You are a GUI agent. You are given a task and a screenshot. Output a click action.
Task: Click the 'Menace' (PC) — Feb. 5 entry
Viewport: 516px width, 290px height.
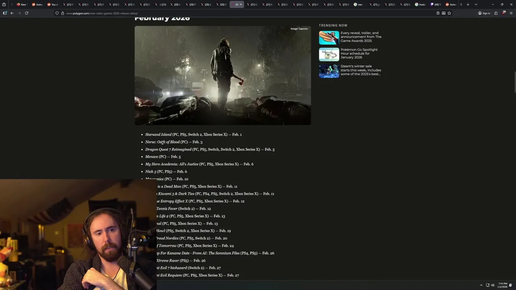(x=163, y=157)
